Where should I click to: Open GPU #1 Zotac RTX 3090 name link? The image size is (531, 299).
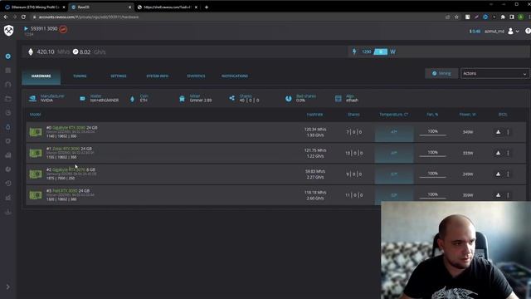point(66,149)
